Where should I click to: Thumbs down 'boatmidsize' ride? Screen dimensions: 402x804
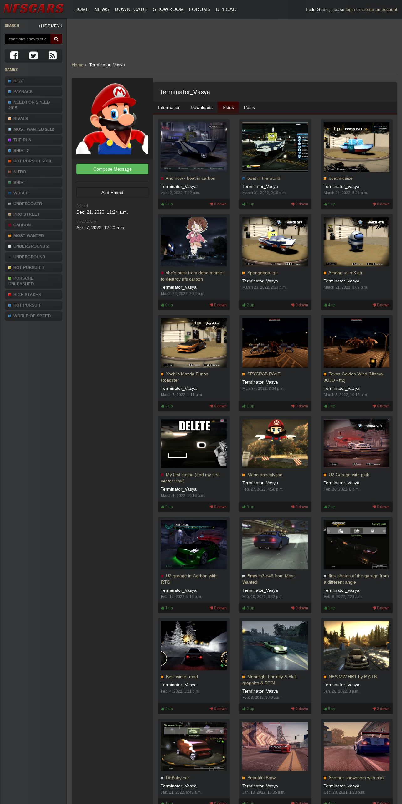coord(381,204)
